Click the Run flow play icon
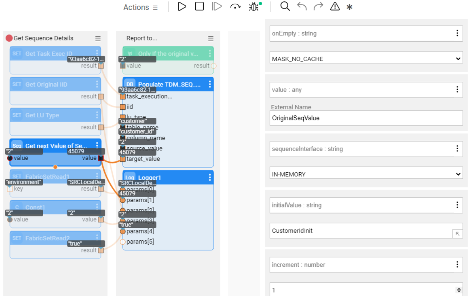 pos(182,6)
